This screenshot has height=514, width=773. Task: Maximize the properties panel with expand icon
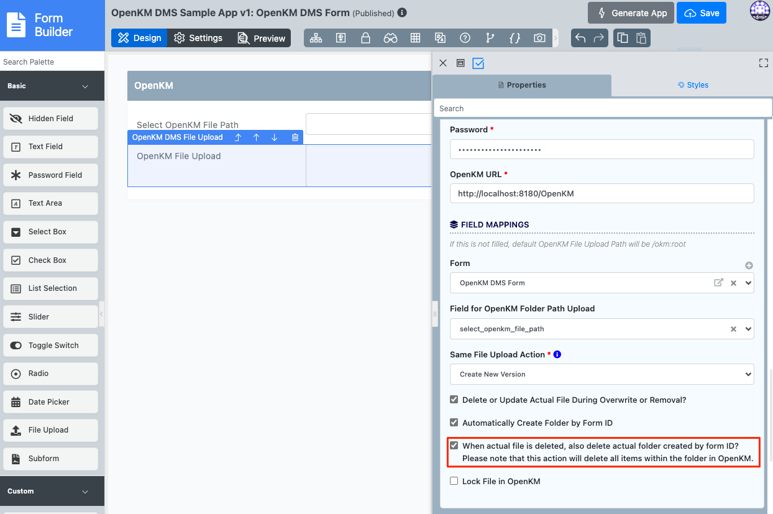point(764,63)
